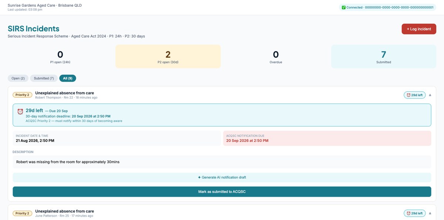Click 29d left badge on June Patterson's card
Image resolution: width=444 pixels, height=220 pixels.
click(x=414, y=213)
